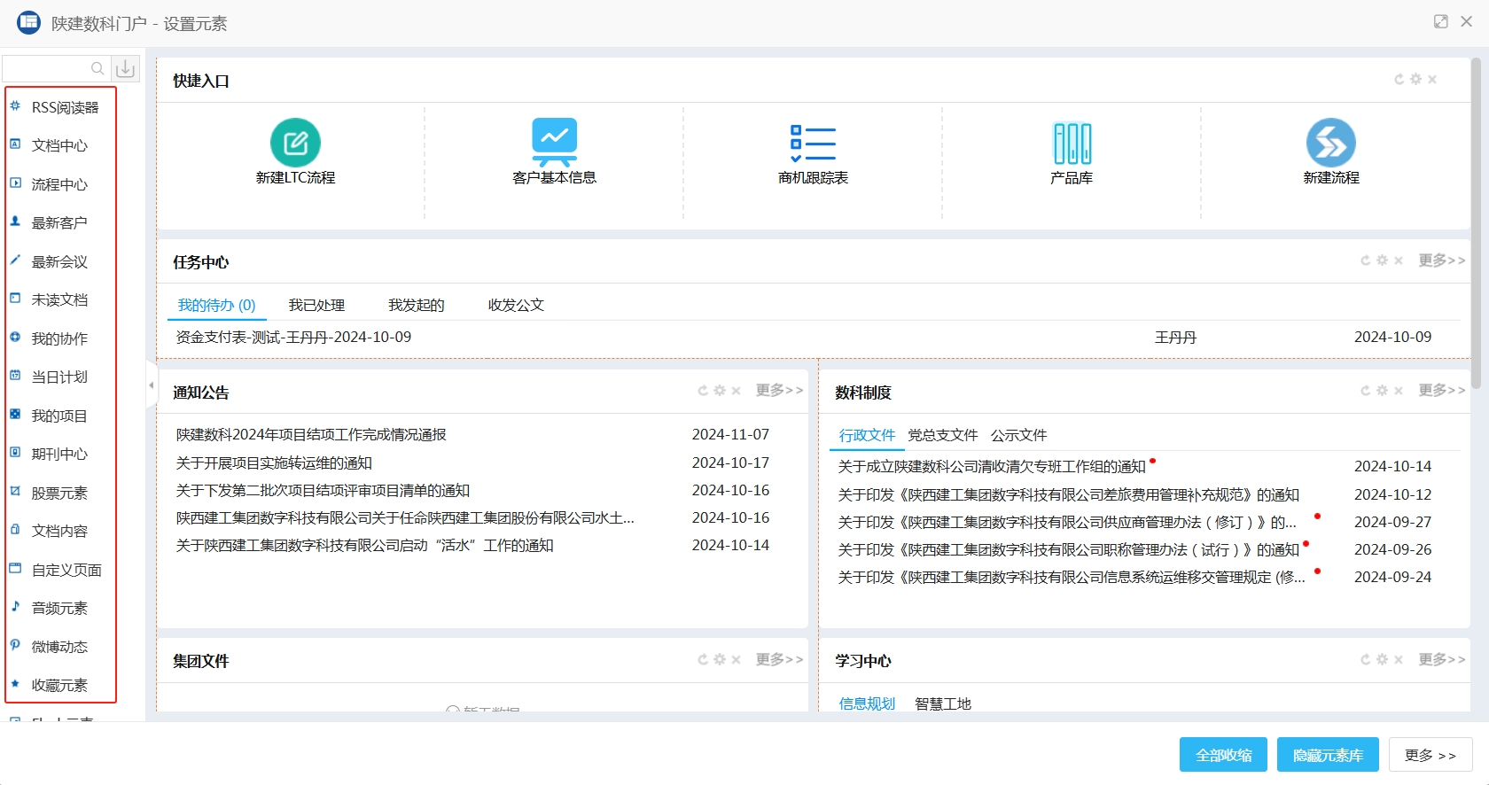Select 流程中心 in the element list
Image resolution: width=1489 pixels, height=785 pixels.
pyautogui.click(x=59, y=184)
